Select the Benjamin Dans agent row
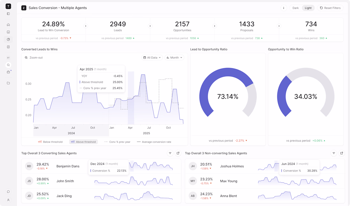350x206 pixels. (x=101, y=166)
